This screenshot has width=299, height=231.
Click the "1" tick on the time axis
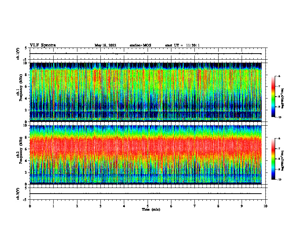click(53, 206)
